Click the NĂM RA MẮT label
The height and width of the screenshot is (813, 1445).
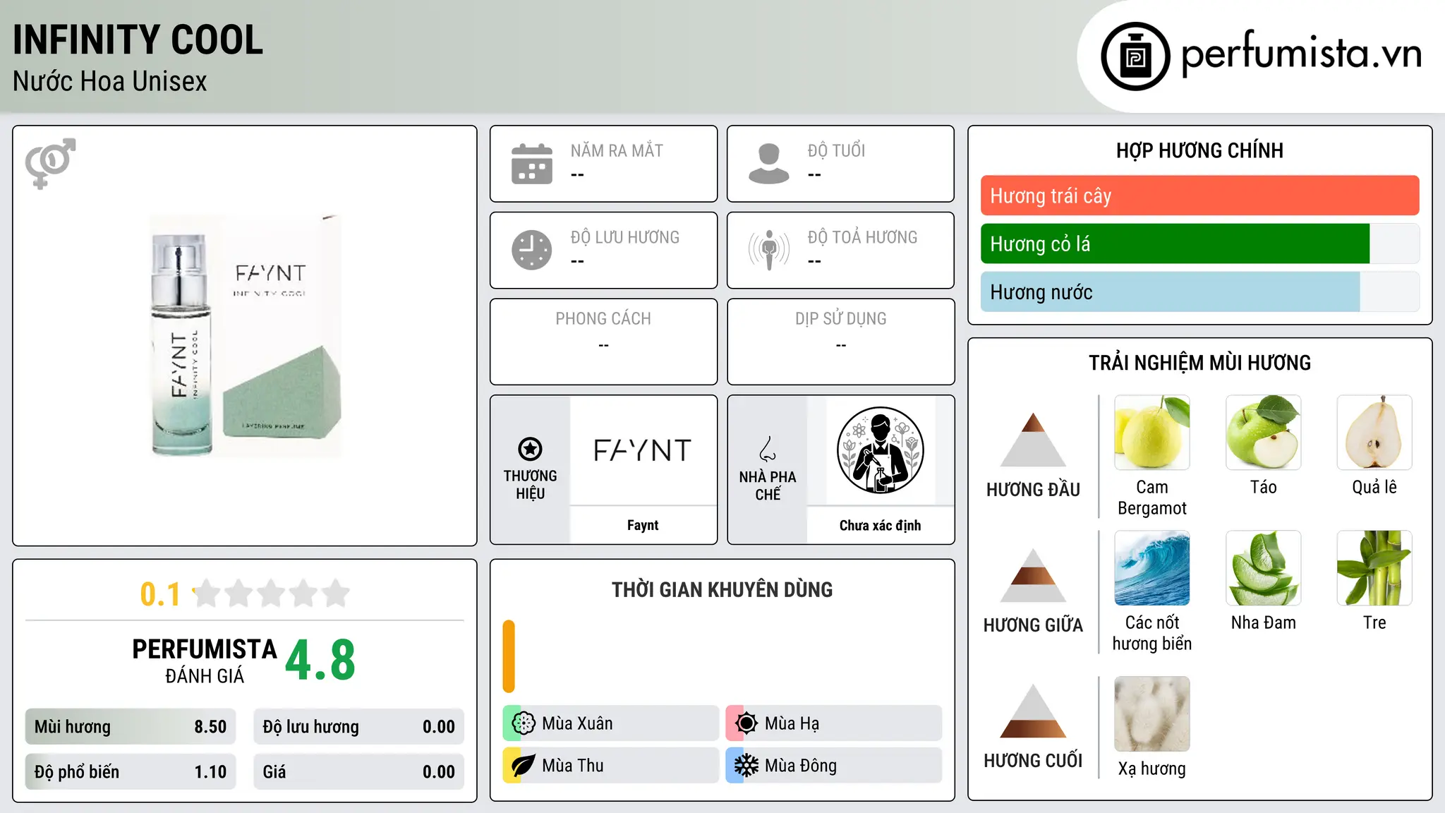[x=617, y=150]
